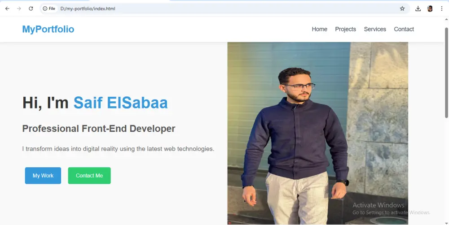The width and height of the screenshot is (449, 225).
Task: Go back with the browser back arrow
Action: point(7,9)
